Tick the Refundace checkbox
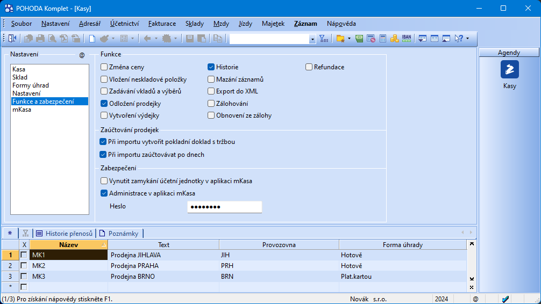 309,67
